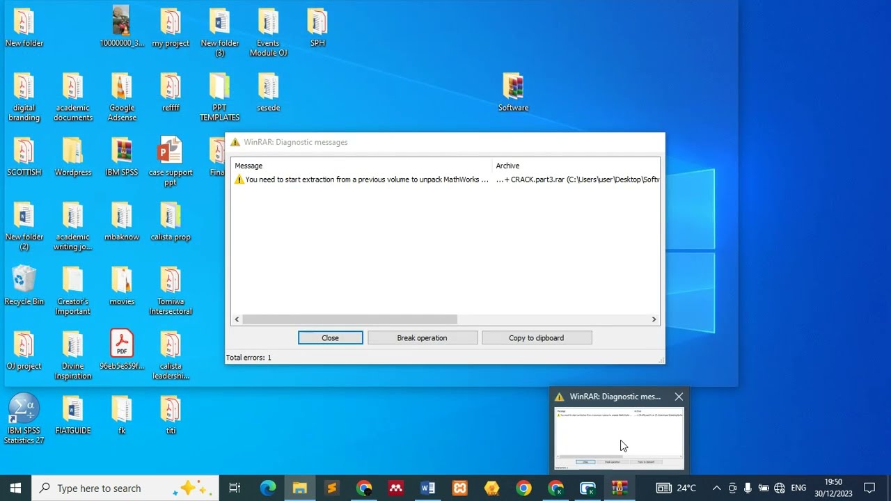891x501 pixels.
Task: Open the 24°C weather widget
Action: pos(676,488)
